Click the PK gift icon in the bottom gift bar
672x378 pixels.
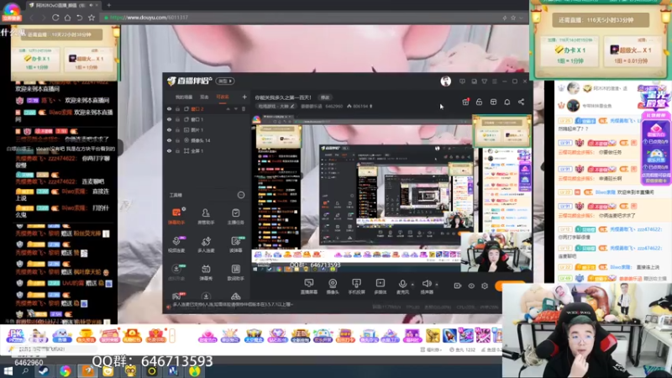tap(15, 335)
